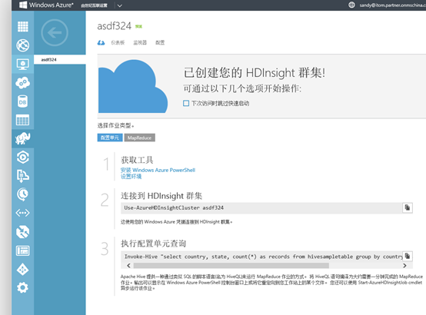426x315 pixels.
Task: Open the sandy account email menu
Action: [x=393, y=5]
